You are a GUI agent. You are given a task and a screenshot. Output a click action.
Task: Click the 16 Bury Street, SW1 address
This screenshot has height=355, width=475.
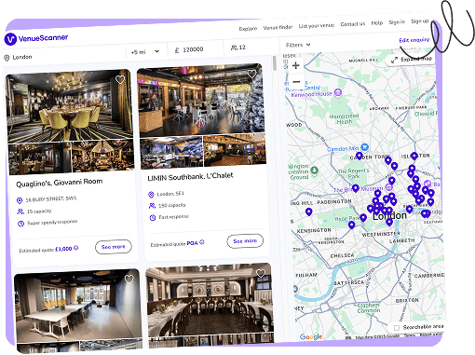pyautogui.click(x=51, y=199)
